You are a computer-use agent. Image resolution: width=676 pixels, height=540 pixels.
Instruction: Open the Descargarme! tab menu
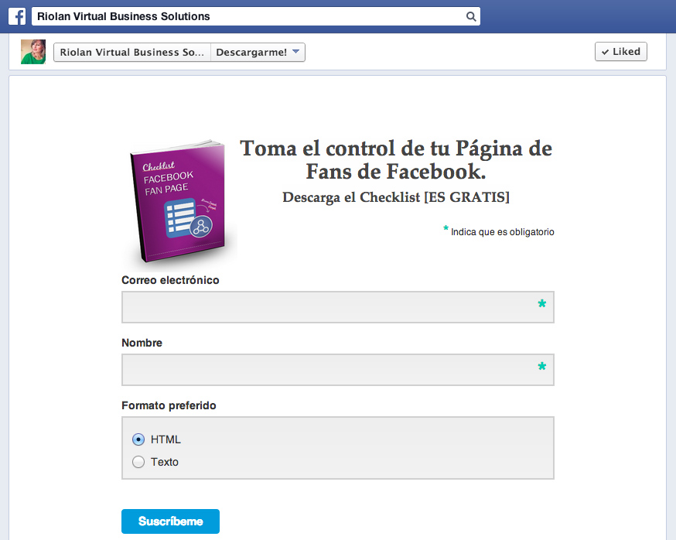258,52
